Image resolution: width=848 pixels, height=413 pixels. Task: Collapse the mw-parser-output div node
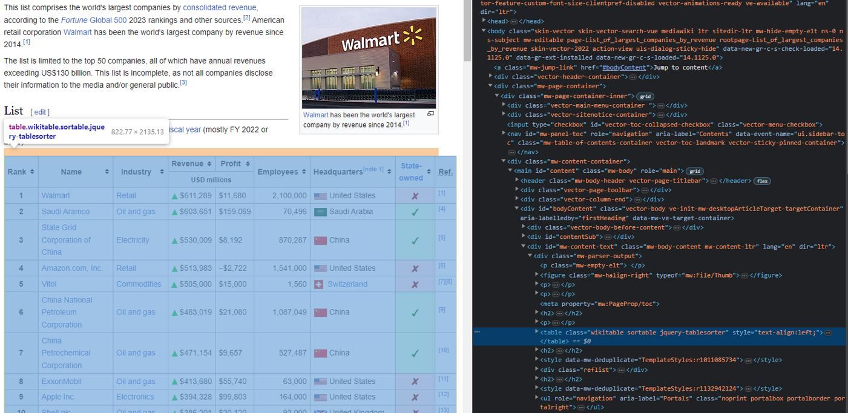point(530,256)
